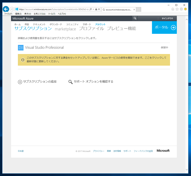Open the サポート top navigation link

point(87,24)
